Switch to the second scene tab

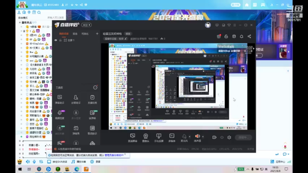[75, 34]
